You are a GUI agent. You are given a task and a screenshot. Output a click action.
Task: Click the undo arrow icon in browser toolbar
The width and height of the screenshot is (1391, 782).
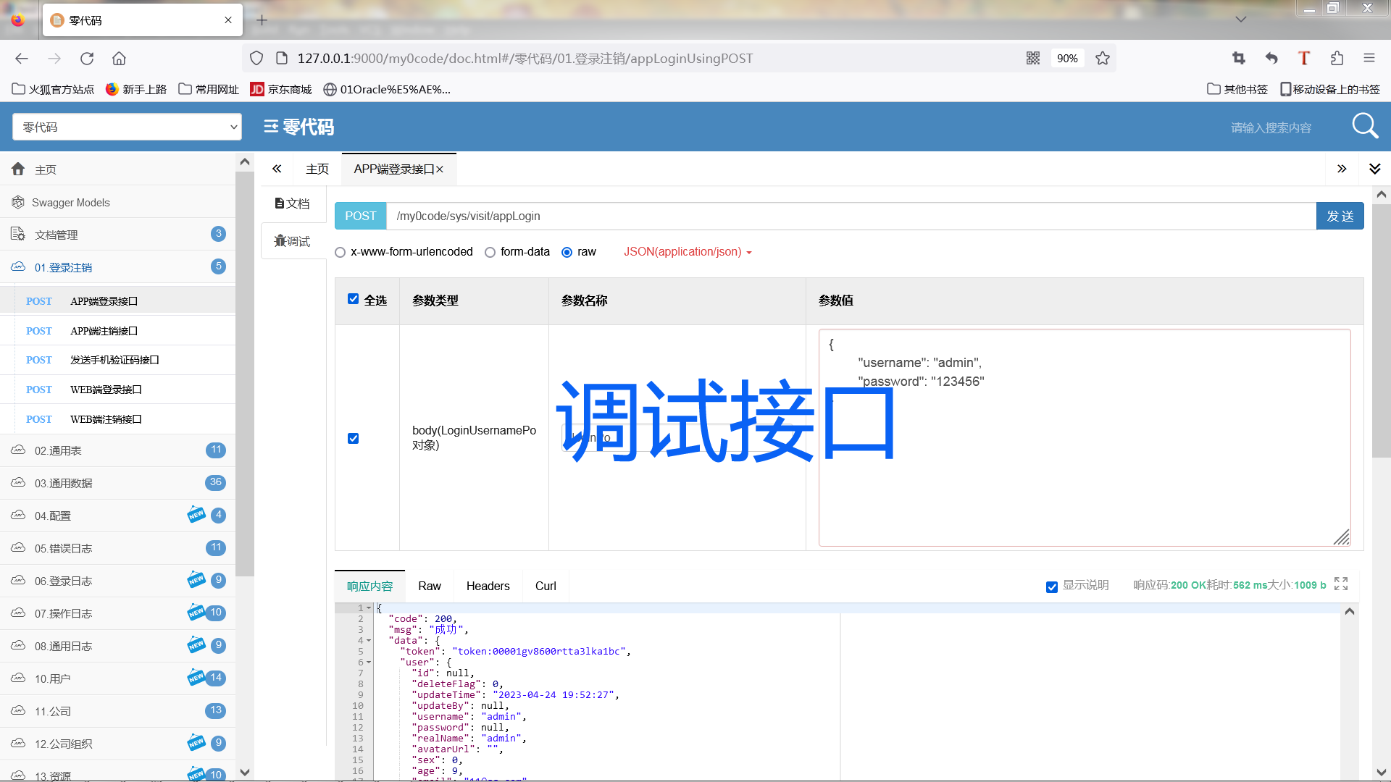tap(1271, 59)
